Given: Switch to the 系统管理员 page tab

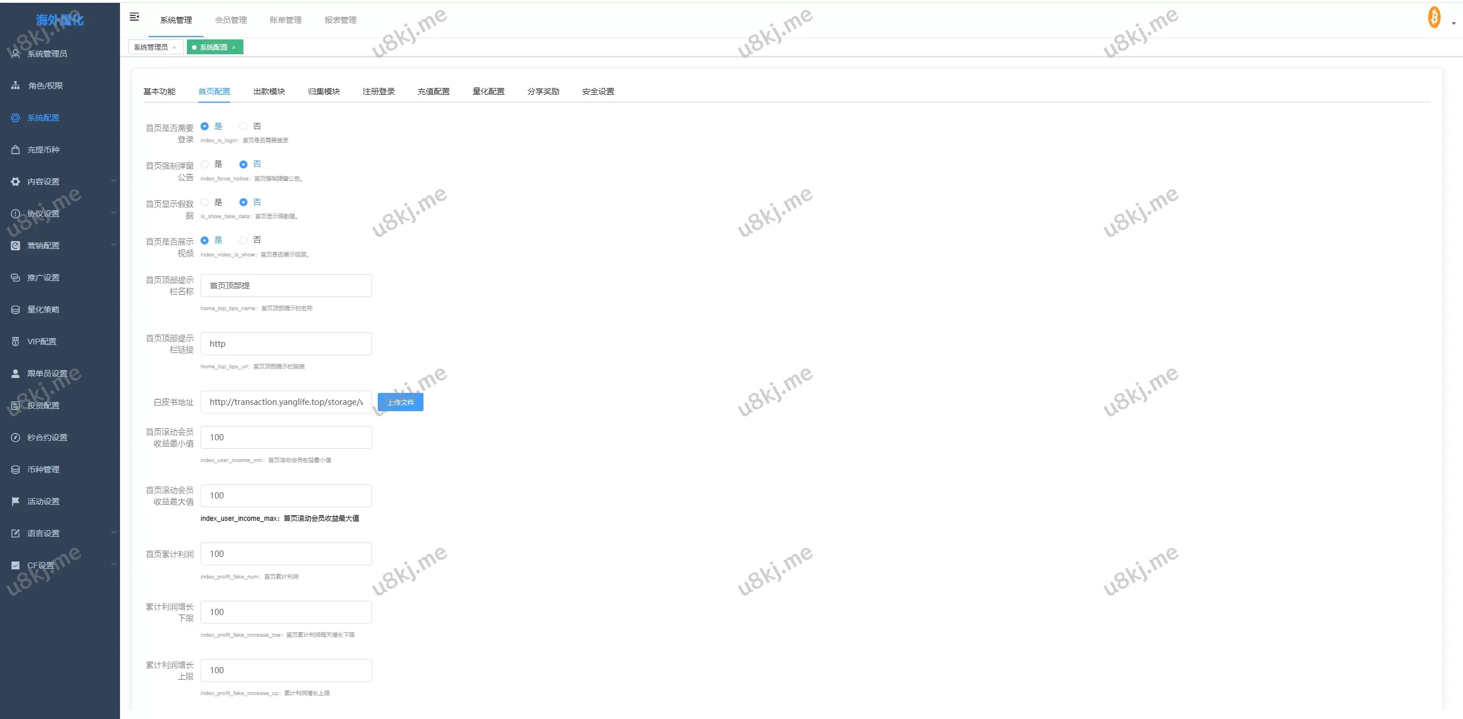Looking at the screenshot, I should click(151, 47).
